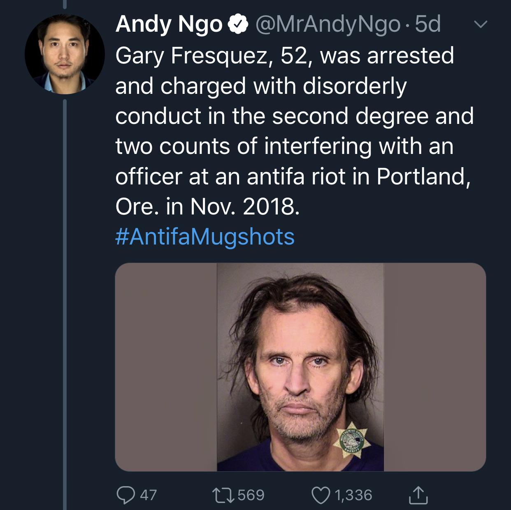Click the 5d tweet timestamp
The image size is (511, 510).
tap(428, 25)
